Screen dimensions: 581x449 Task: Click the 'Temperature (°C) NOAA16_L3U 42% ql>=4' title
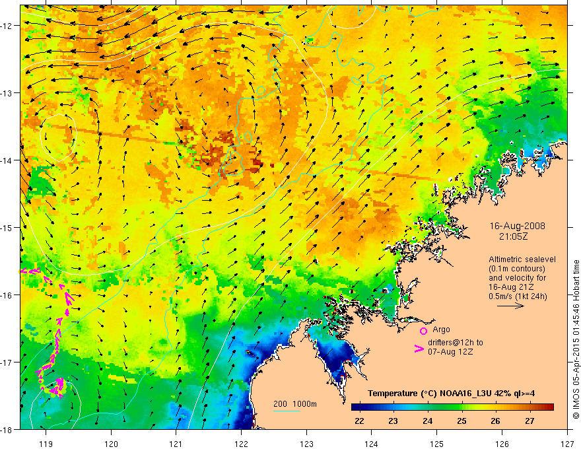(x=451, y=394)
